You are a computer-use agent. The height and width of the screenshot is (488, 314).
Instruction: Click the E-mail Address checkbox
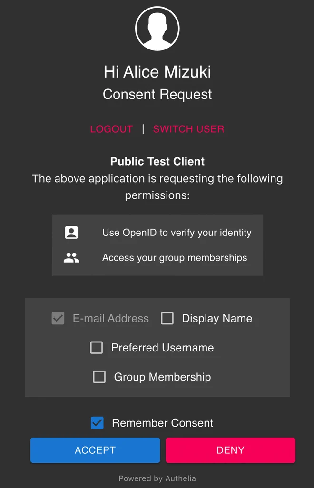pos(58,318)
